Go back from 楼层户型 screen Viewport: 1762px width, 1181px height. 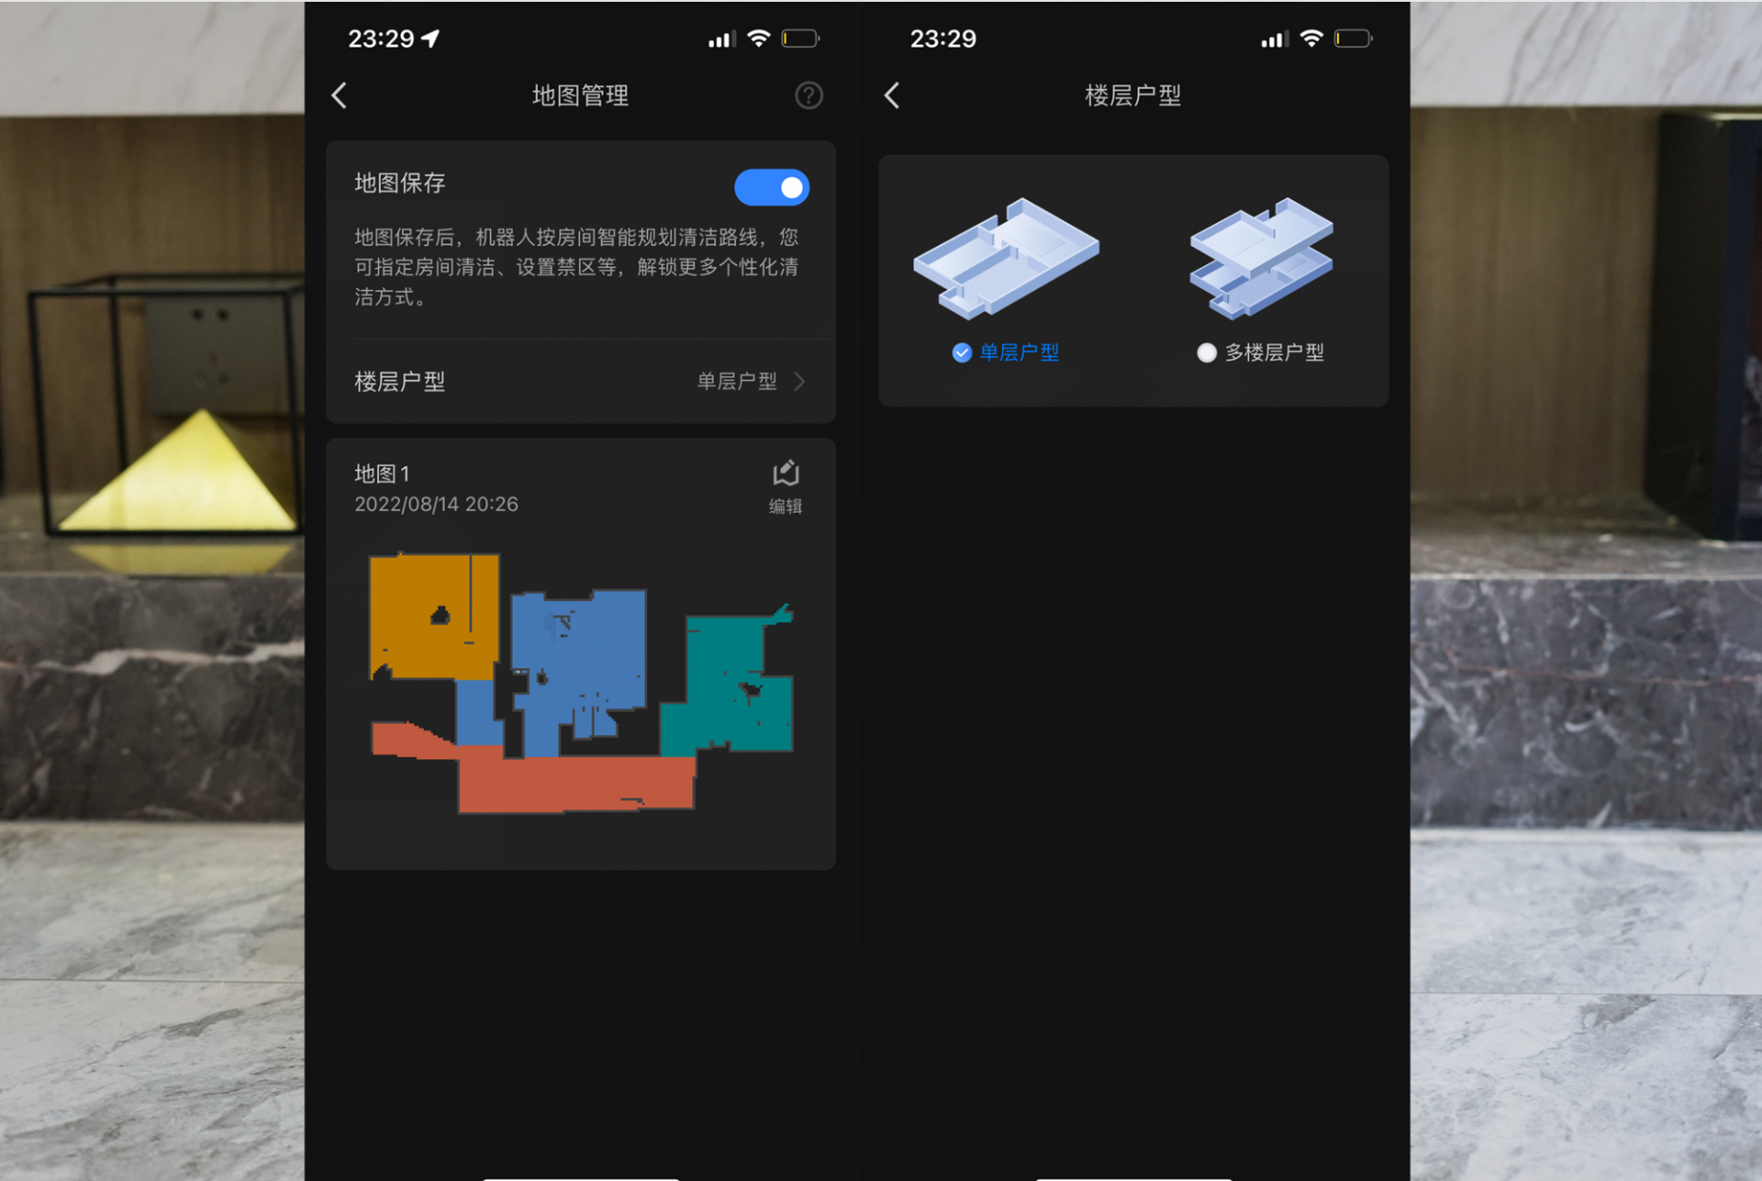tap(892, 95)
